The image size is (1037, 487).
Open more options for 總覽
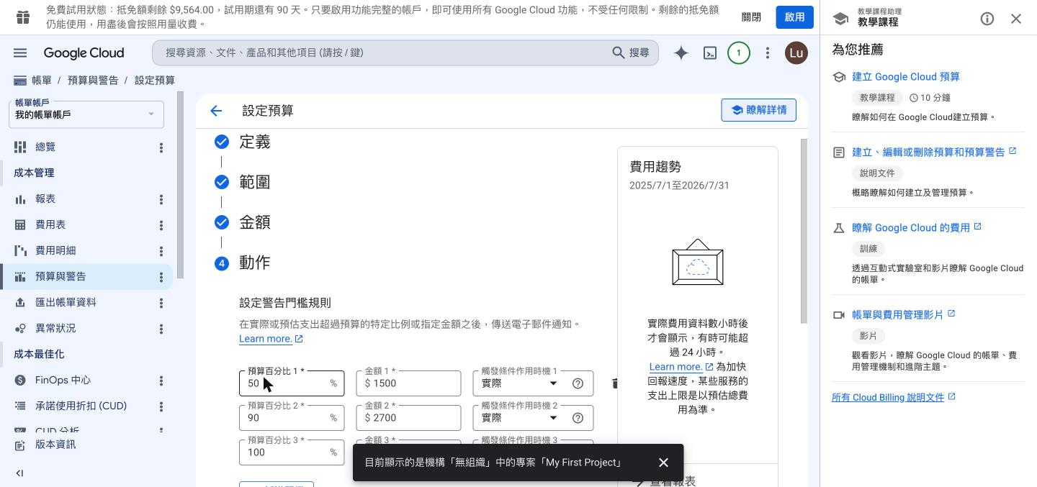click(161, 147)
